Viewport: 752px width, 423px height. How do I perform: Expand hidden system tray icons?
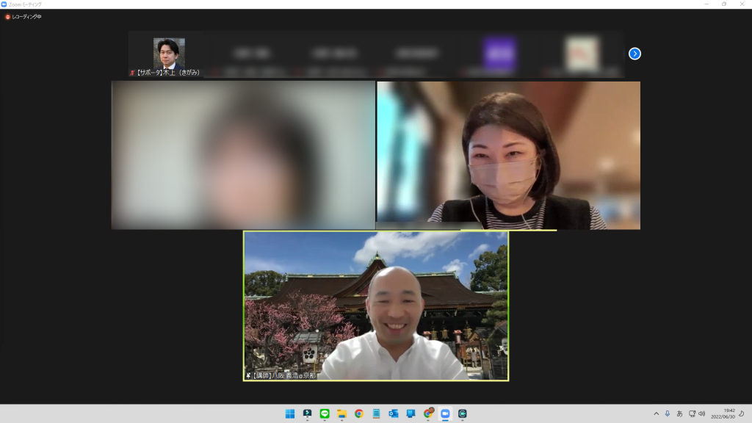656,413
